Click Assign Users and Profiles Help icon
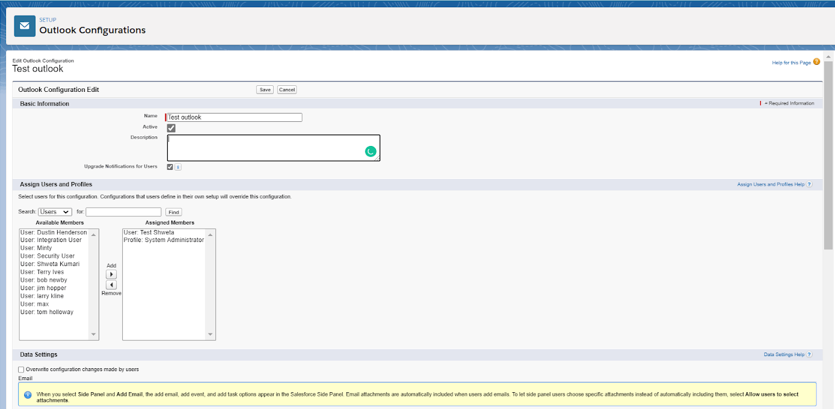835x409 pixels. point(809,184)
